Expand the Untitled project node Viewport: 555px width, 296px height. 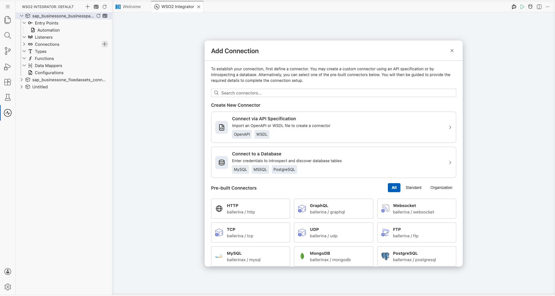coord(22,87)
